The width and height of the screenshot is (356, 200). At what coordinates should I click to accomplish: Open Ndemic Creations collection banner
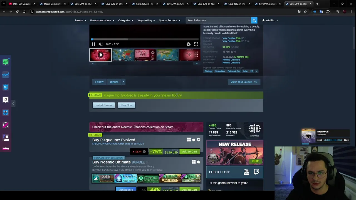tap(146, 127)
